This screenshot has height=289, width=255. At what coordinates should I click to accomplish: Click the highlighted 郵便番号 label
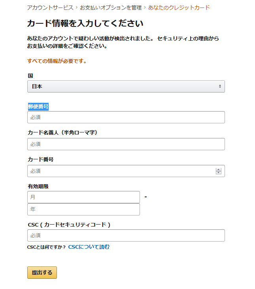click(x=38, y=106)
